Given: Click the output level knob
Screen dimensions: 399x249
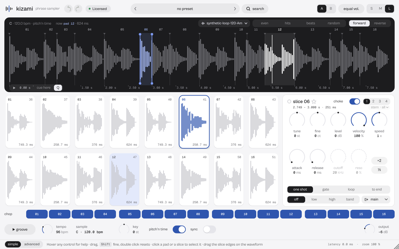Looking at the screenshot, I should click(370, 229).
